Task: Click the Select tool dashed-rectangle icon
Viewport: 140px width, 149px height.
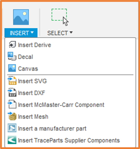Action: coord(60,17)
